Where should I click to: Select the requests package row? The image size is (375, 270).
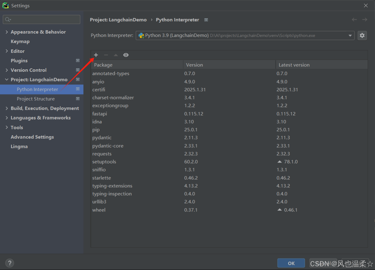[x=229, y=154]
